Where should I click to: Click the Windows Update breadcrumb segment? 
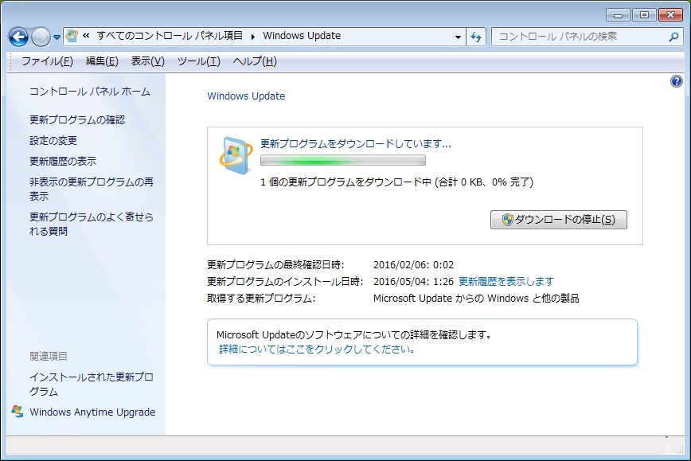(x=302, y=36)
